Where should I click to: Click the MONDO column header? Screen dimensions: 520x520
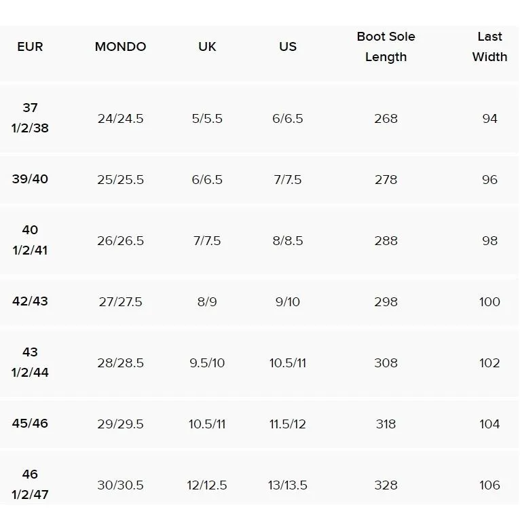(x=120, y=47)
